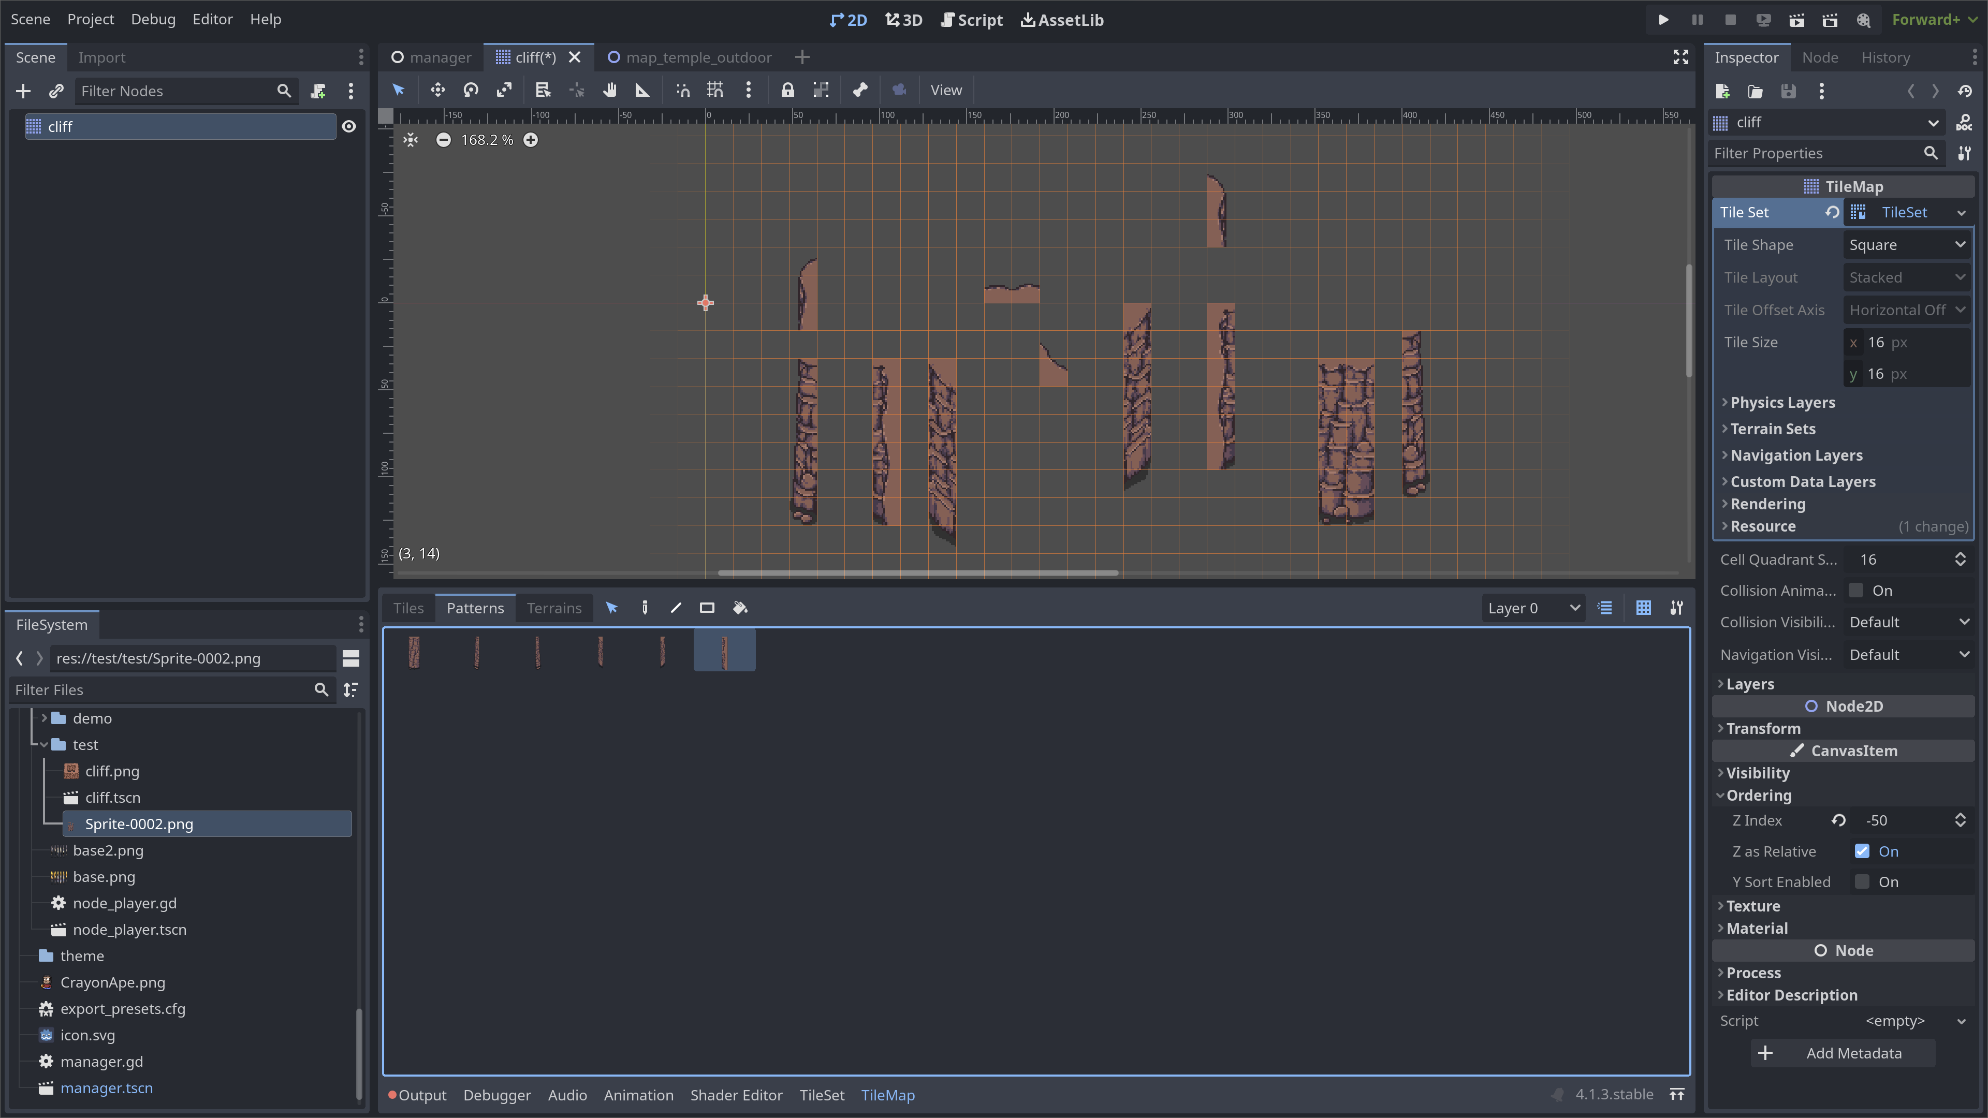Pick the Rect paint tool for tiles
This screenshot has height=1118, width=1988.
(706, 608)
